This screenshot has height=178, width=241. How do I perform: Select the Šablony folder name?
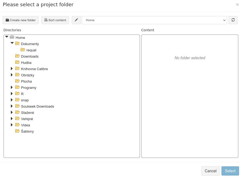pos(27,132)
